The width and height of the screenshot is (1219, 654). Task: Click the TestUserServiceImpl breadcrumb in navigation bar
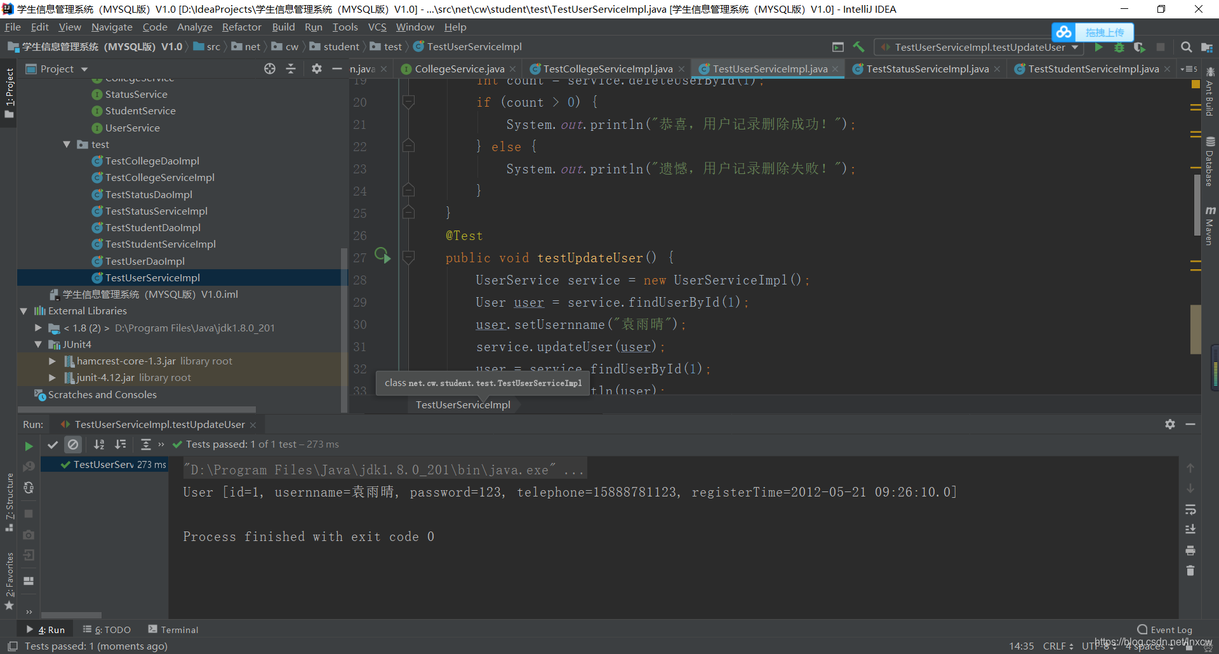467,47
